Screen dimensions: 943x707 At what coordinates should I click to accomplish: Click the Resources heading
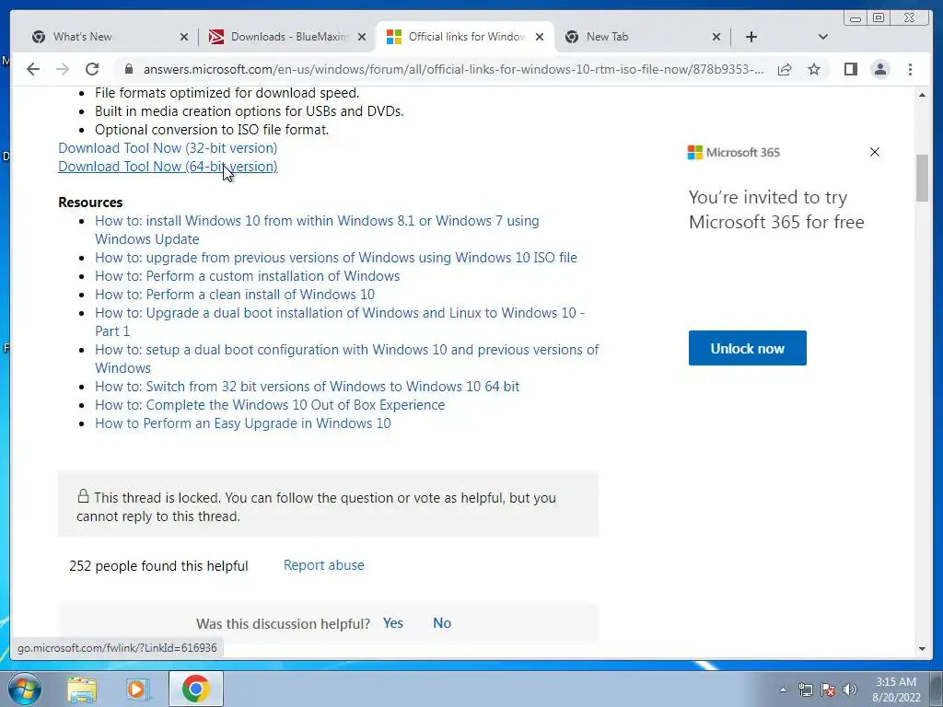coord(90,203)
